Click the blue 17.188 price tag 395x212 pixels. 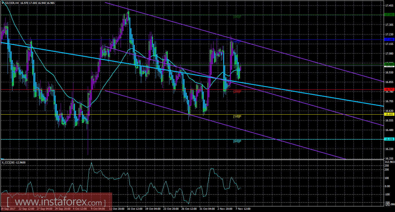[x=389, y=40]
